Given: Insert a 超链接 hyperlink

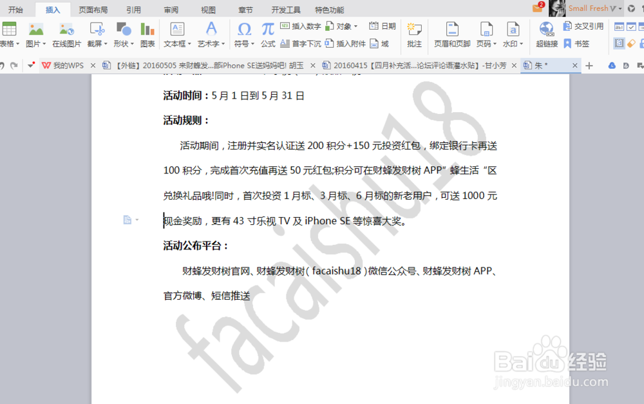Looking at the screenshot, I should [x=547, y=35].
